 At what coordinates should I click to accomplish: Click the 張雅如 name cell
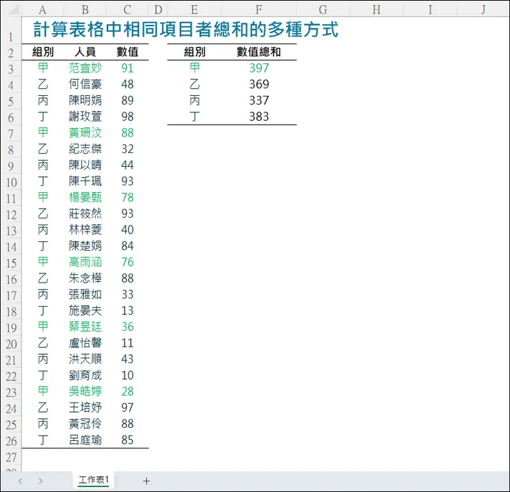point(85,294)
